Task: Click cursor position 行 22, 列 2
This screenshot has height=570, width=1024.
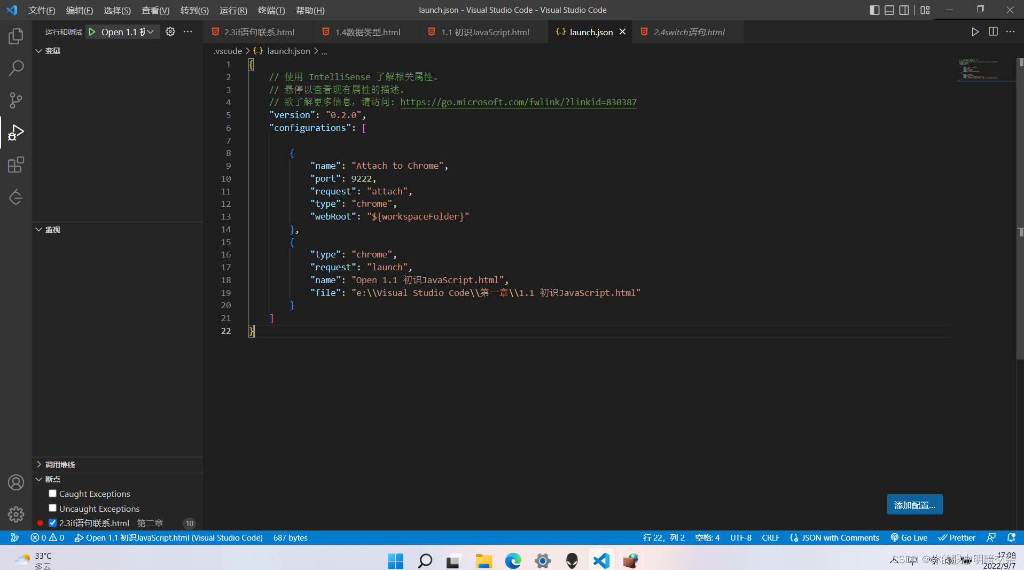Action: pos(663,537)
